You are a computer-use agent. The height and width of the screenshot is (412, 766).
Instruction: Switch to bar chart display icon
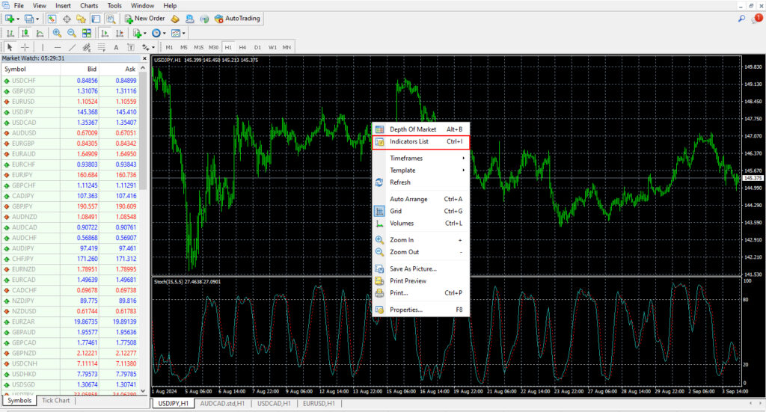pos(10,33)
